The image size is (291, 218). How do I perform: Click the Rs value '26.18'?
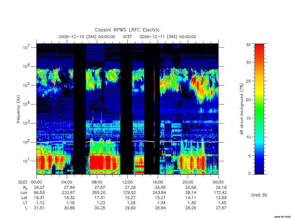point(221,187)
